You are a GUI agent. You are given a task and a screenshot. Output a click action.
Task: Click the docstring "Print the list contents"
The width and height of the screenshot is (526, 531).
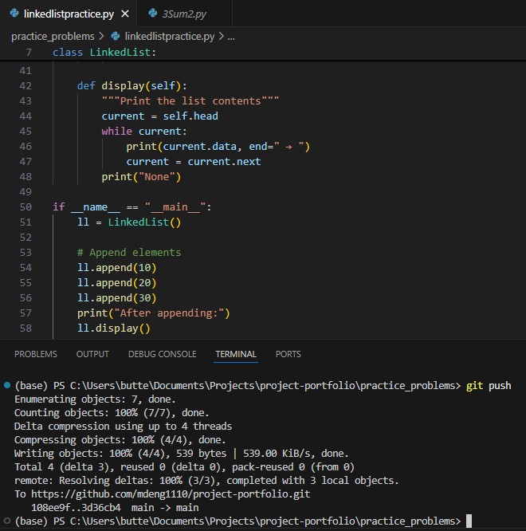tap(190, 101)
